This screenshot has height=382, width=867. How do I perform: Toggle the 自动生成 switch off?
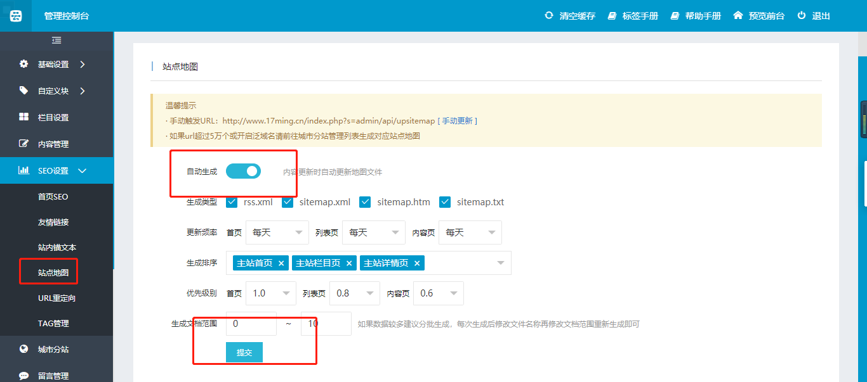point(243,171)
